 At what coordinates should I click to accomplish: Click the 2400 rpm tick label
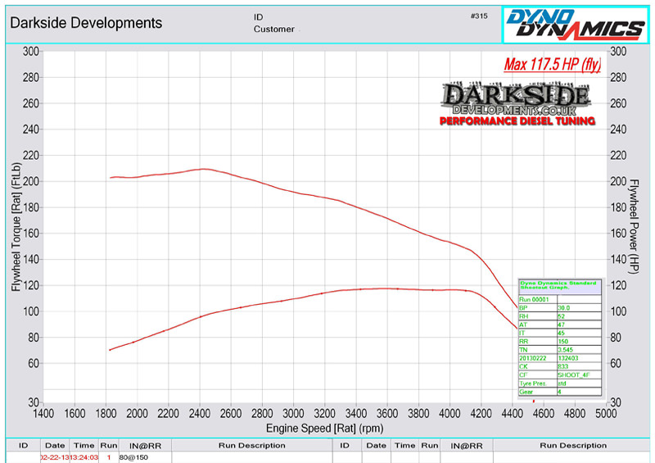point(199,414)
